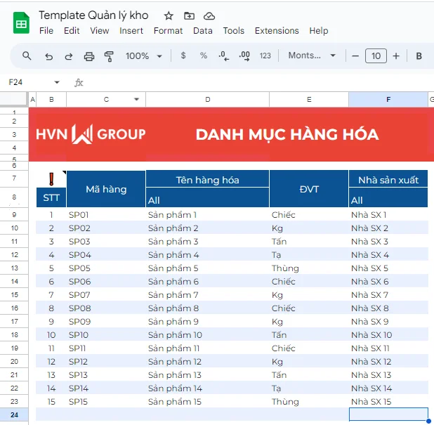The image size is (434, 425).
Task: Decrease font size with minus button
Action: 355,56
